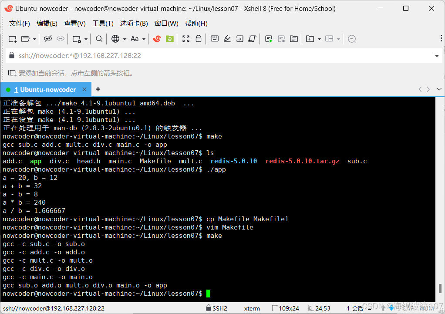This screenshot has width=445, height=314.
Task: Open the 选项卡(B) menu
Action: tap(134, 24)
